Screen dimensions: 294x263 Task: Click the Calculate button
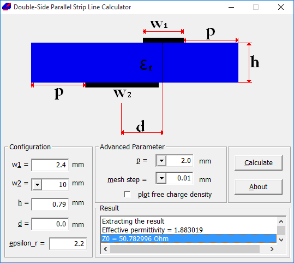(259, 163)
